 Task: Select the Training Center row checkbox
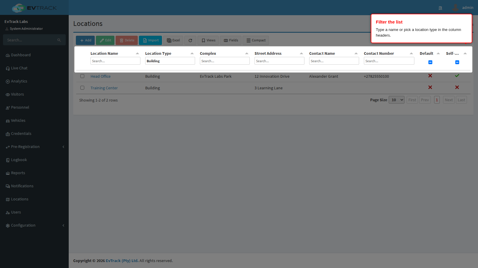pyautogui.click(x=82, y=88)
